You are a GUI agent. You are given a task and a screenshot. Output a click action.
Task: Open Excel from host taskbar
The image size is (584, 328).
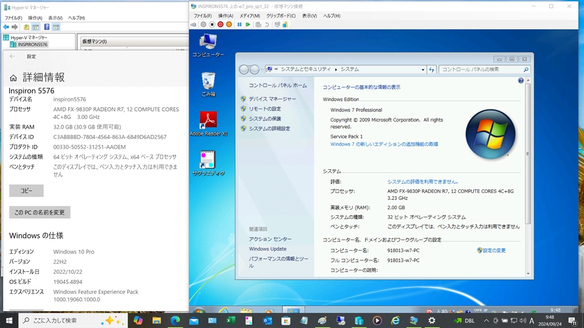point(230,320)
